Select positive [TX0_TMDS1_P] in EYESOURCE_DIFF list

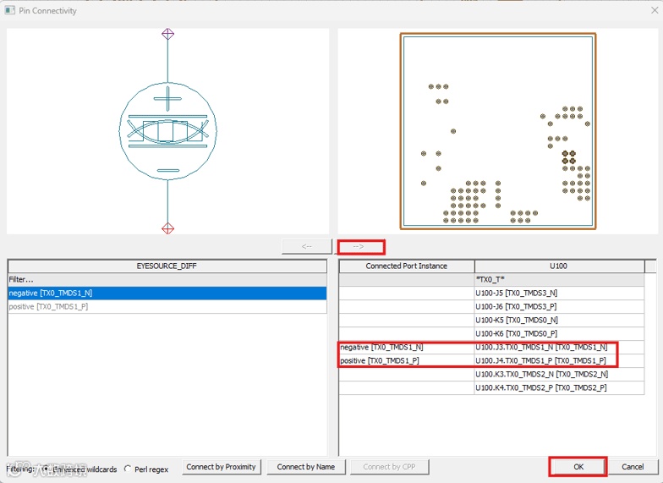pyautogui.click(x=167, y=306)
